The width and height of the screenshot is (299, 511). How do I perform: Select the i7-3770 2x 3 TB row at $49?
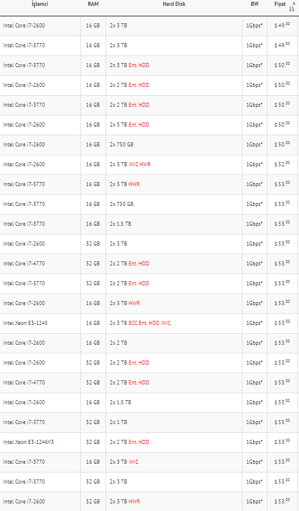pyautogui.click(x=149, y=45)
